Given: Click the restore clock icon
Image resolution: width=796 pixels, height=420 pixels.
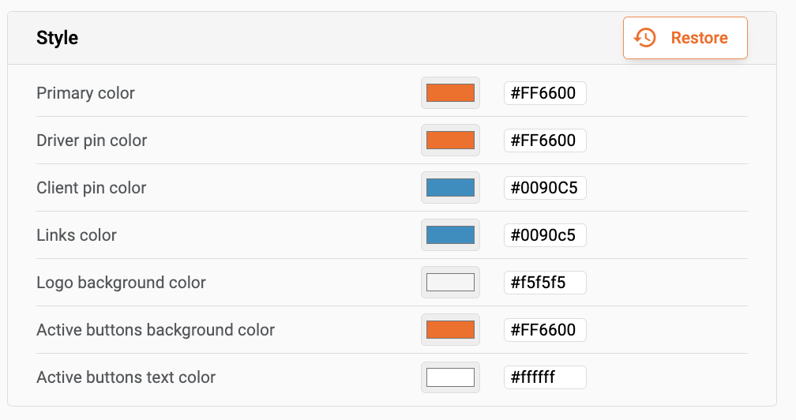Looking at the screenshot, I should tap(646, 38).
